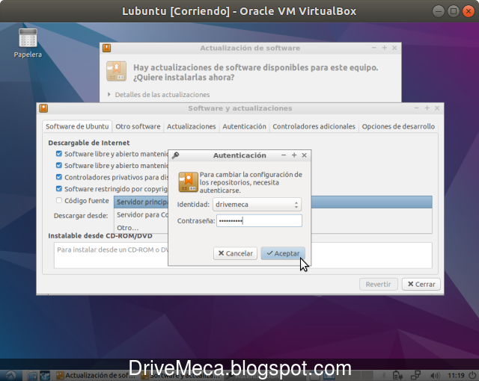Click the Software y actualizaciones title bar icon
479x381 pixels.
coord(43,108)
